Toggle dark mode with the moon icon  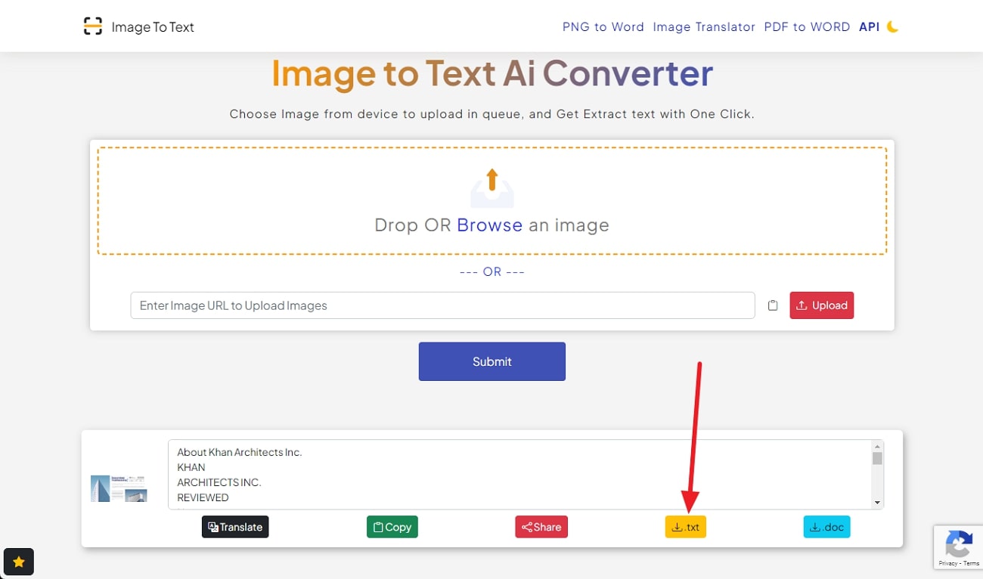point(892,26)
